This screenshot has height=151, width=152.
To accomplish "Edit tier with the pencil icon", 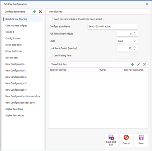I will (x=138, y=64).
